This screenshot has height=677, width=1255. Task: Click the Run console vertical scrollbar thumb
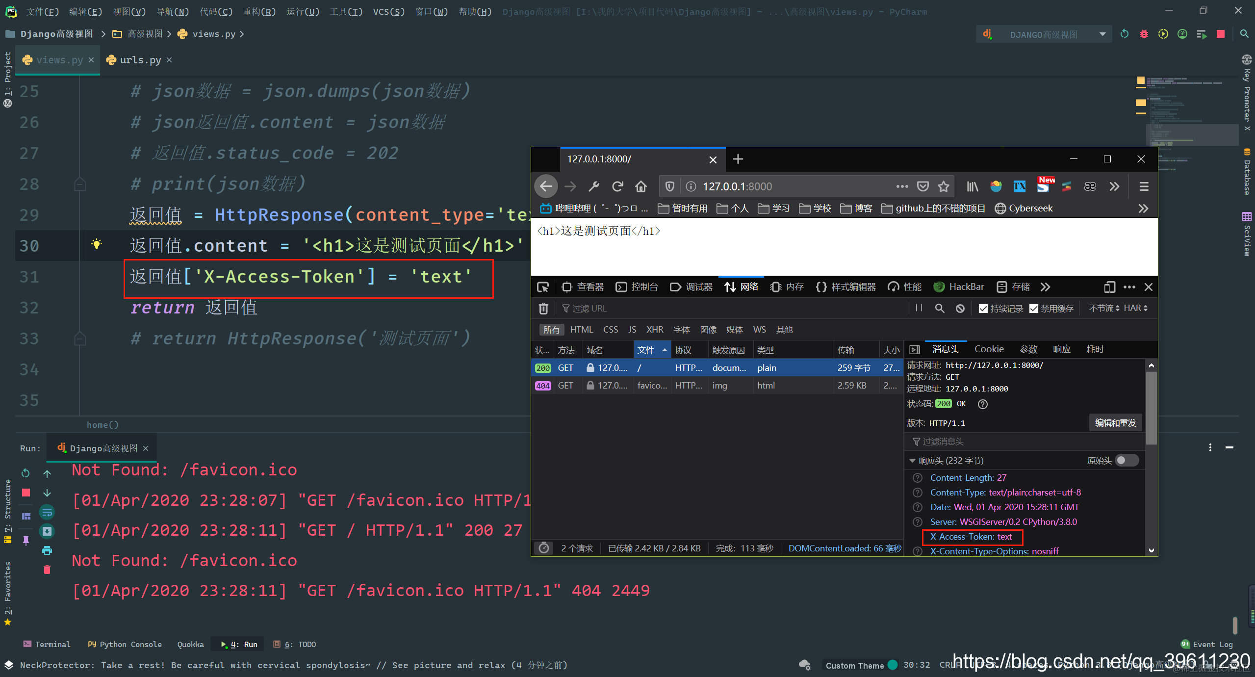click(x=1234, y=625)
